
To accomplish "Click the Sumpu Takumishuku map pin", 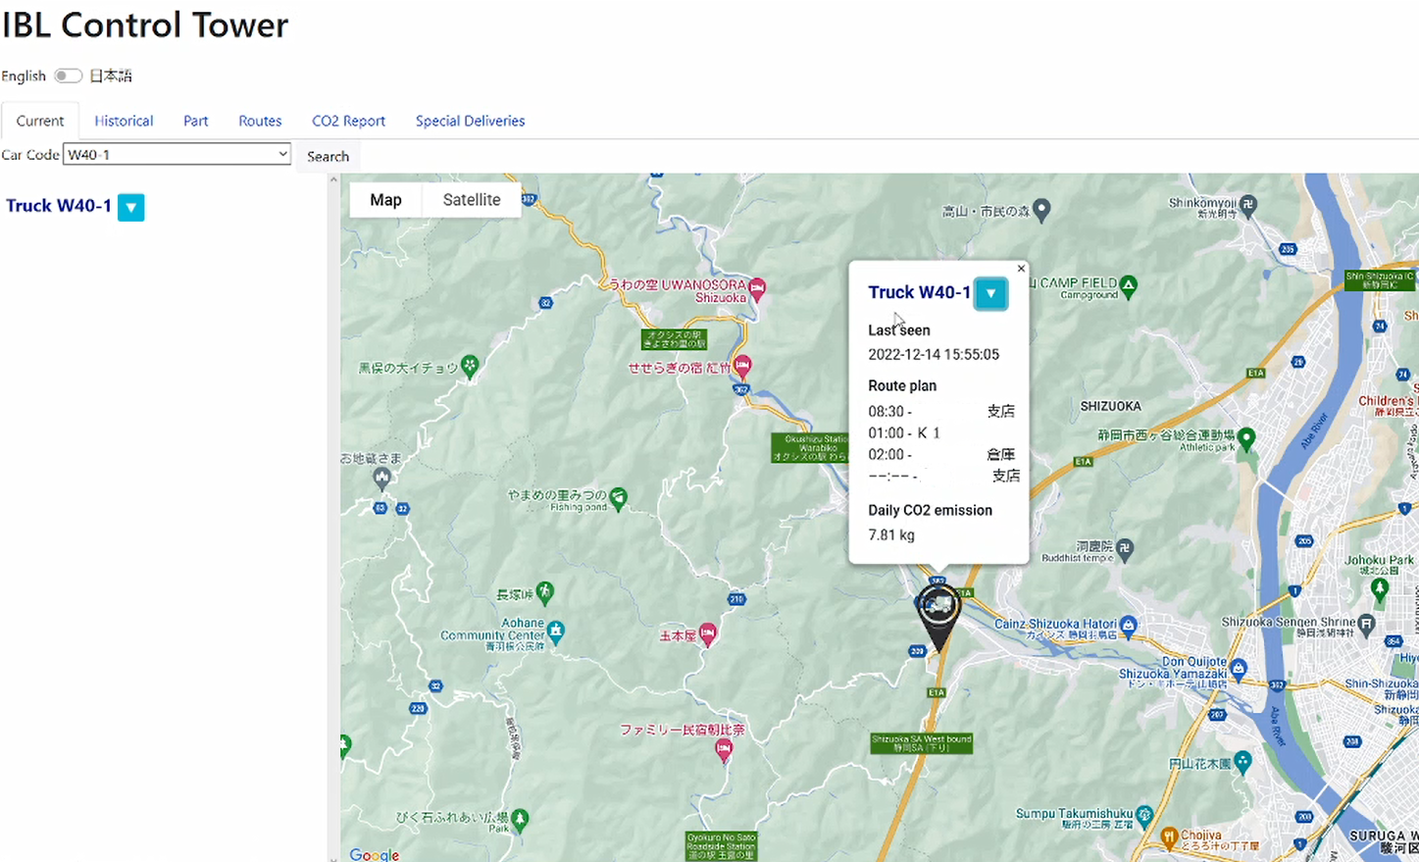I will point(1144,814).
